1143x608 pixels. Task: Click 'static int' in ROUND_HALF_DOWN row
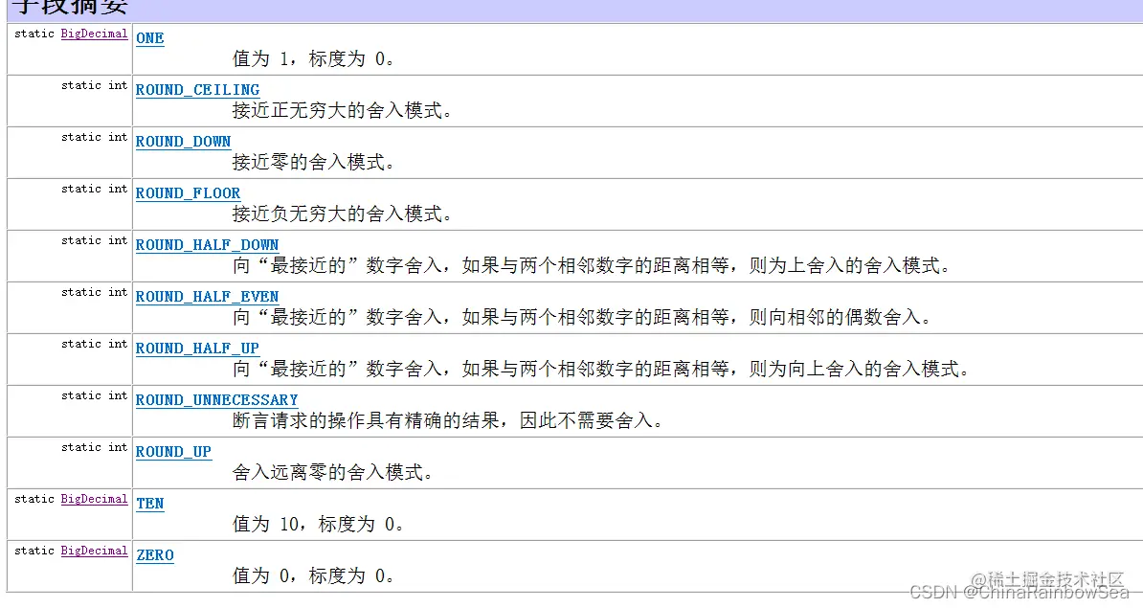[x=94, y=241]
